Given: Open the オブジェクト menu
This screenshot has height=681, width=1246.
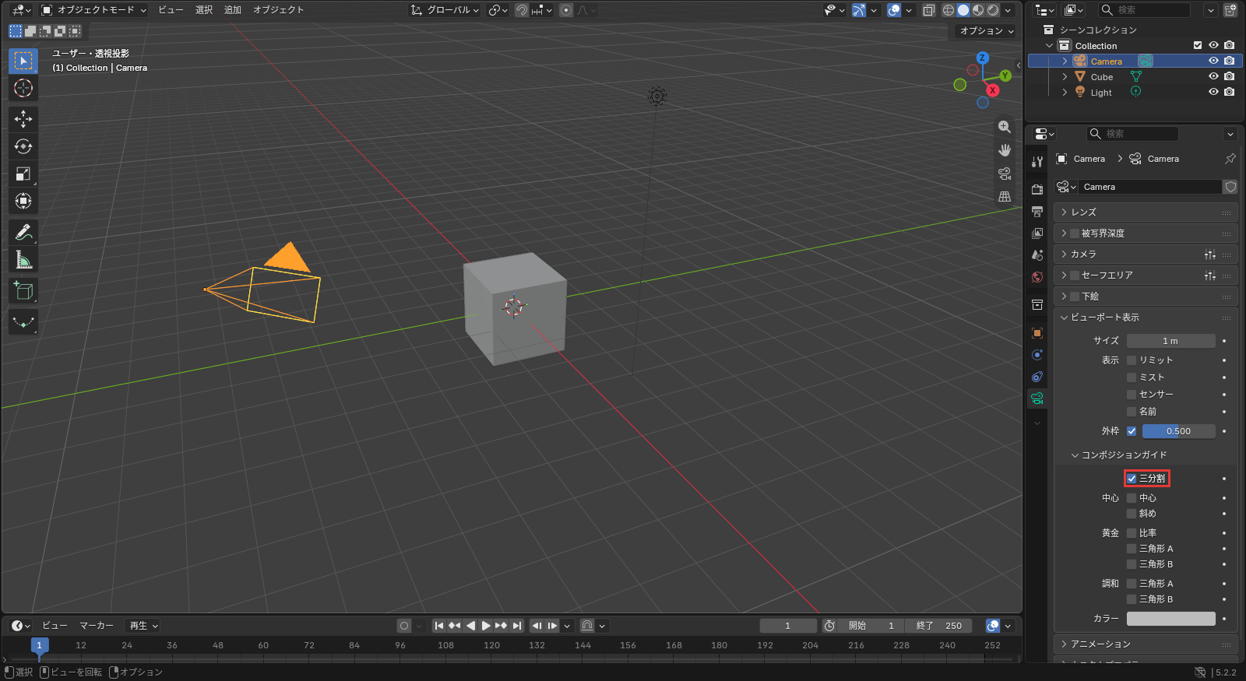Looking at the screenshot, I should click(x=278, y=10).
